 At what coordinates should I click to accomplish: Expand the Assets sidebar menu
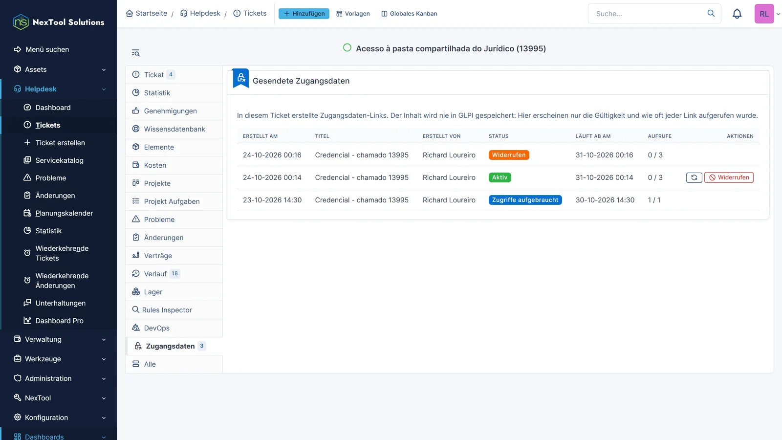[x=59, y=69]
